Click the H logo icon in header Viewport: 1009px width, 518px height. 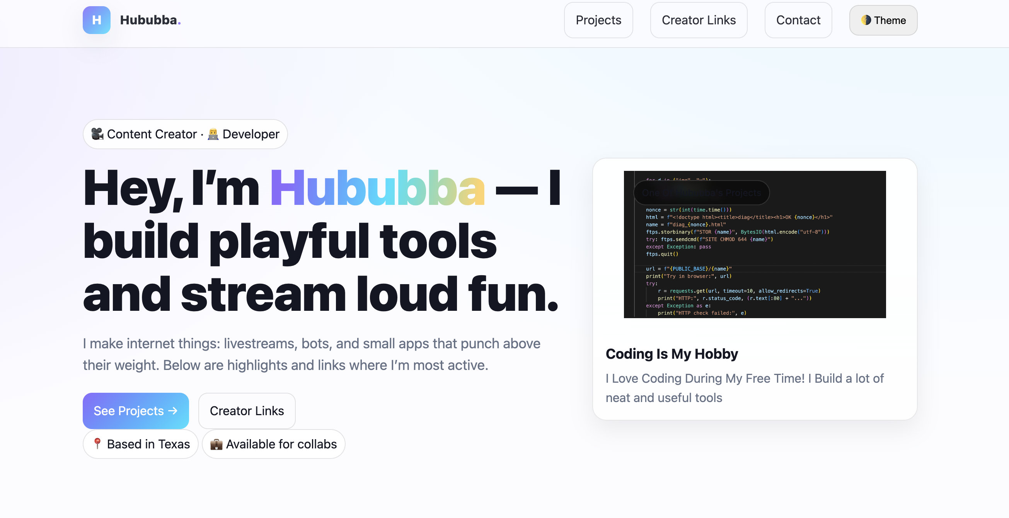pos(96,20)
